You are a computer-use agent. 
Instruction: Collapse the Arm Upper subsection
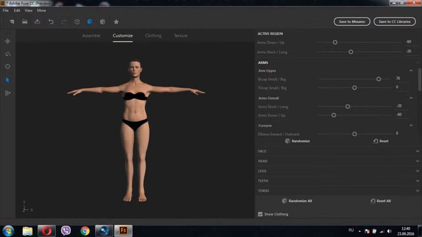tap(411, 70)
